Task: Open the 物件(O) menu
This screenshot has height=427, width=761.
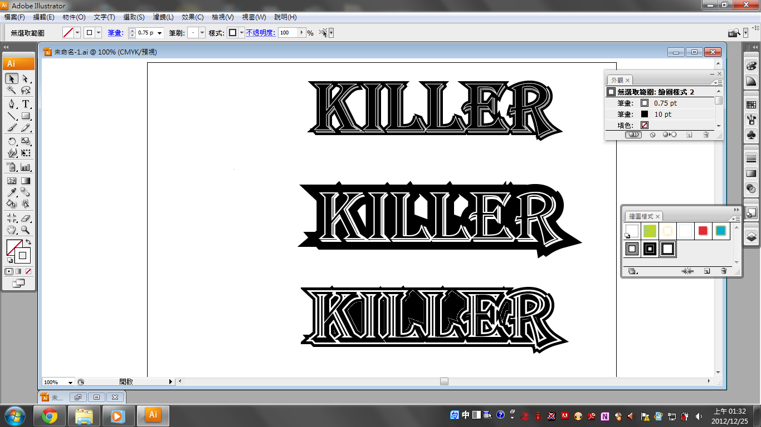Action: (x=74, y=17)
